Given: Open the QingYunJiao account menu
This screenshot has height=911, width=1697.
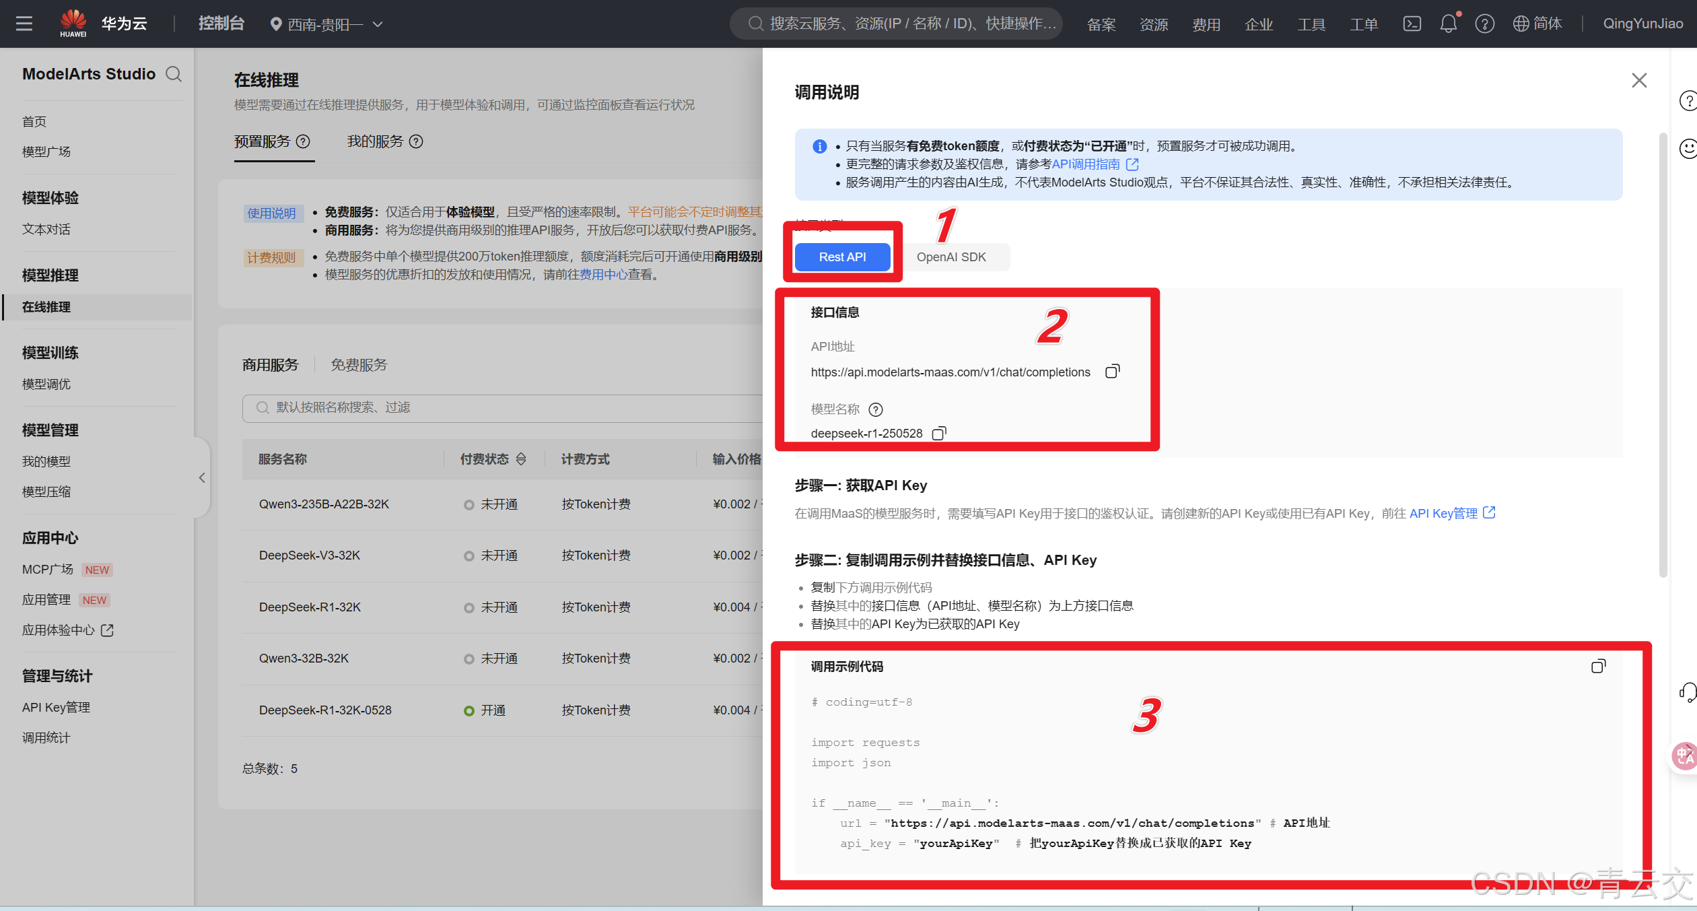Looking at the screenshot, I should [1642, 24].
